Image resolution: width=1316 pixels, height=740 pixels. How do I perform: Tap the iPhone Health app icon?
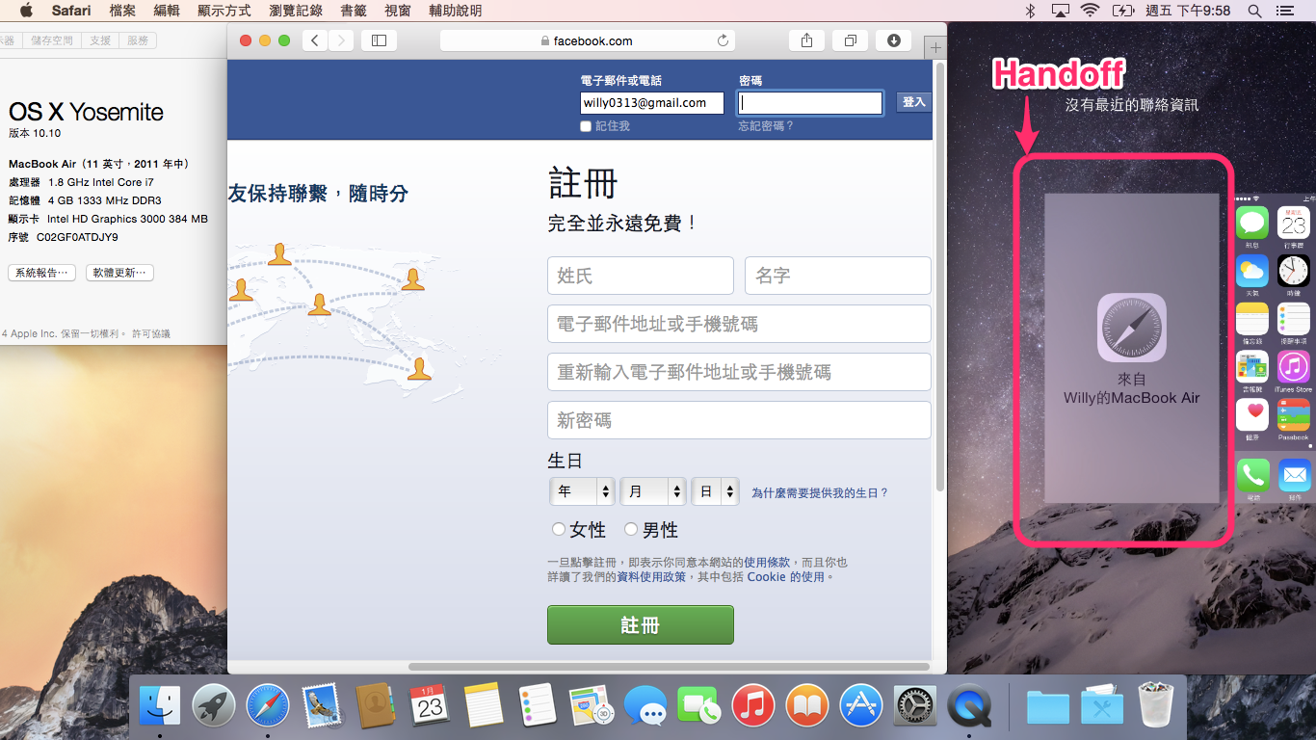(1252, 414)
